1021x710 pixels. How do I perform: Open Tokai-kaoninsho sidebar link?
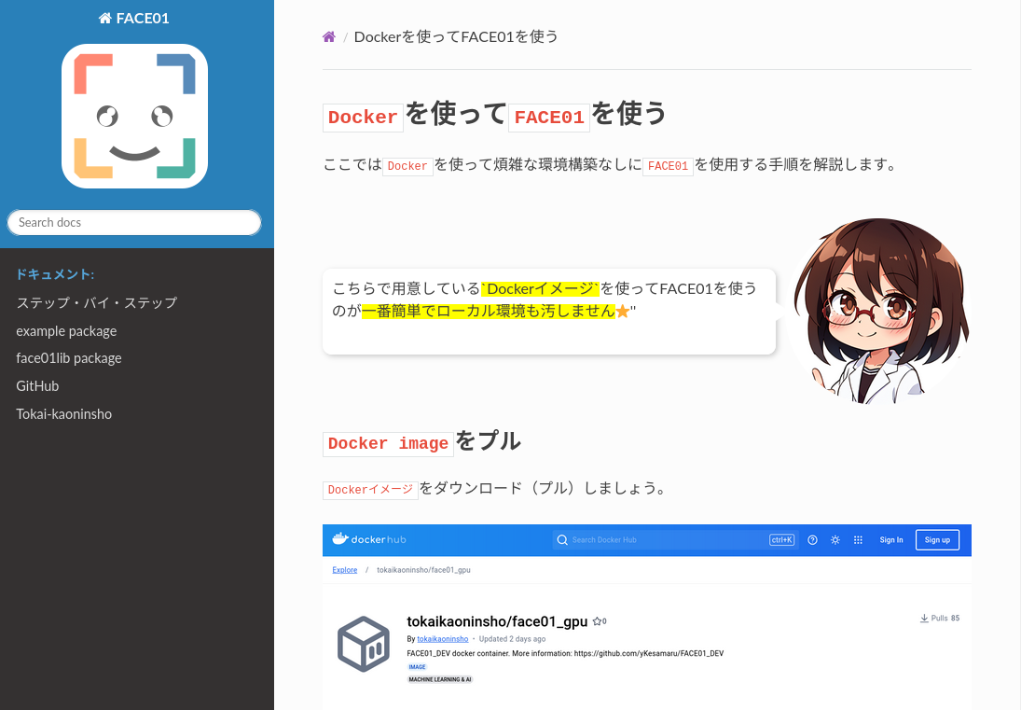(x=63, y=414)
